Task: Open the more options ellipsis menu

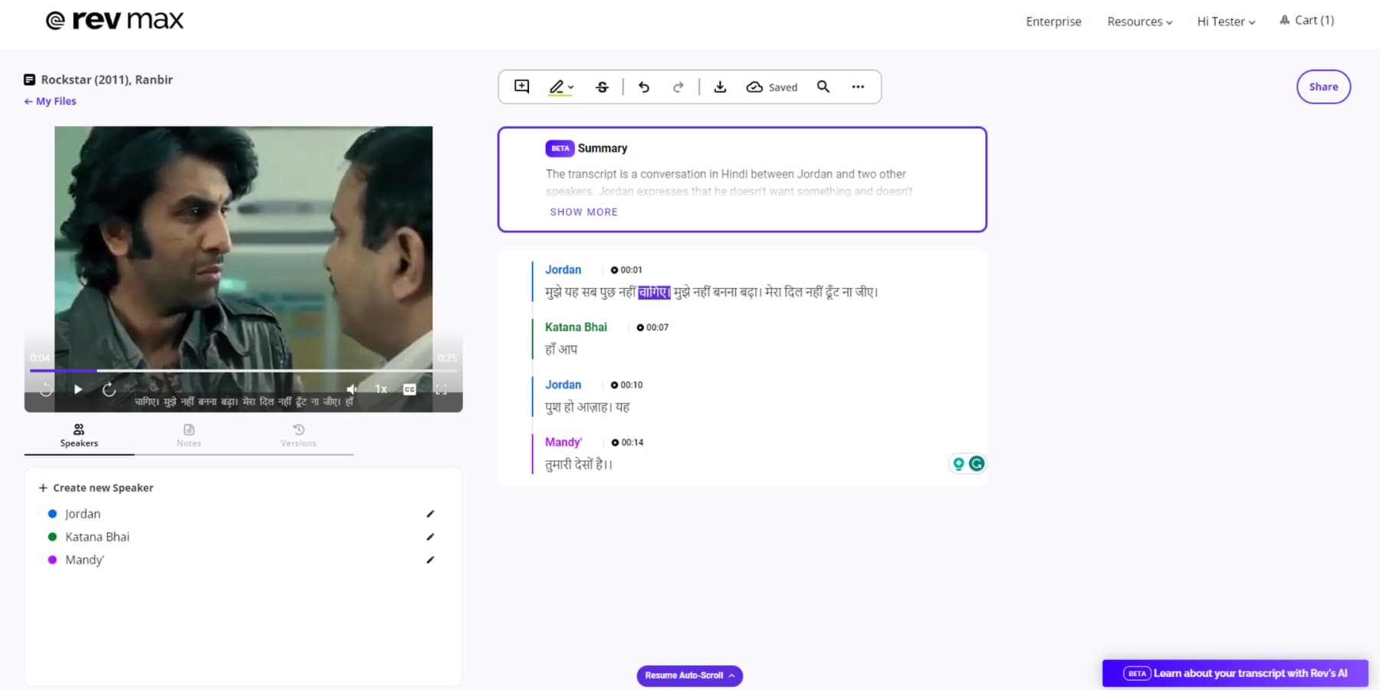Action: click(x=858, y=87)
